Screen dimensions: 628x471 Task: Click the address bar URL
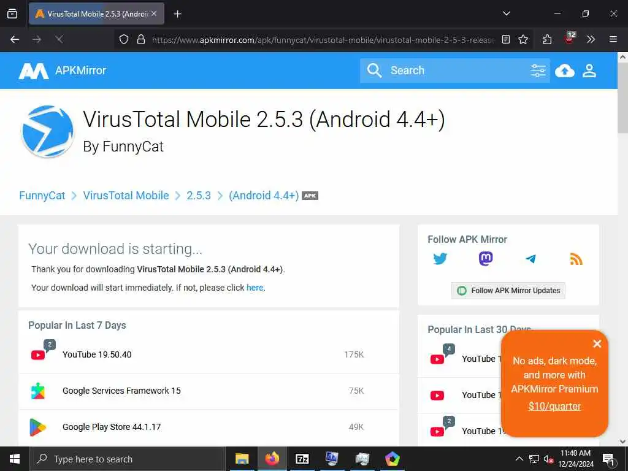[x=323, y=40]
